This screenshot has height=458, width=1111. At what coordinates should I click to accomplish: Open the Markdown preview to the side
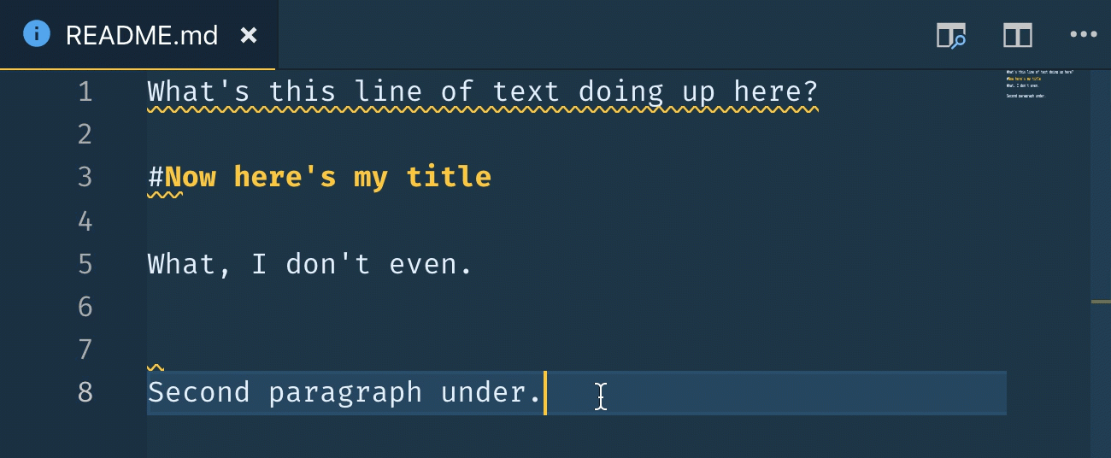950,36
